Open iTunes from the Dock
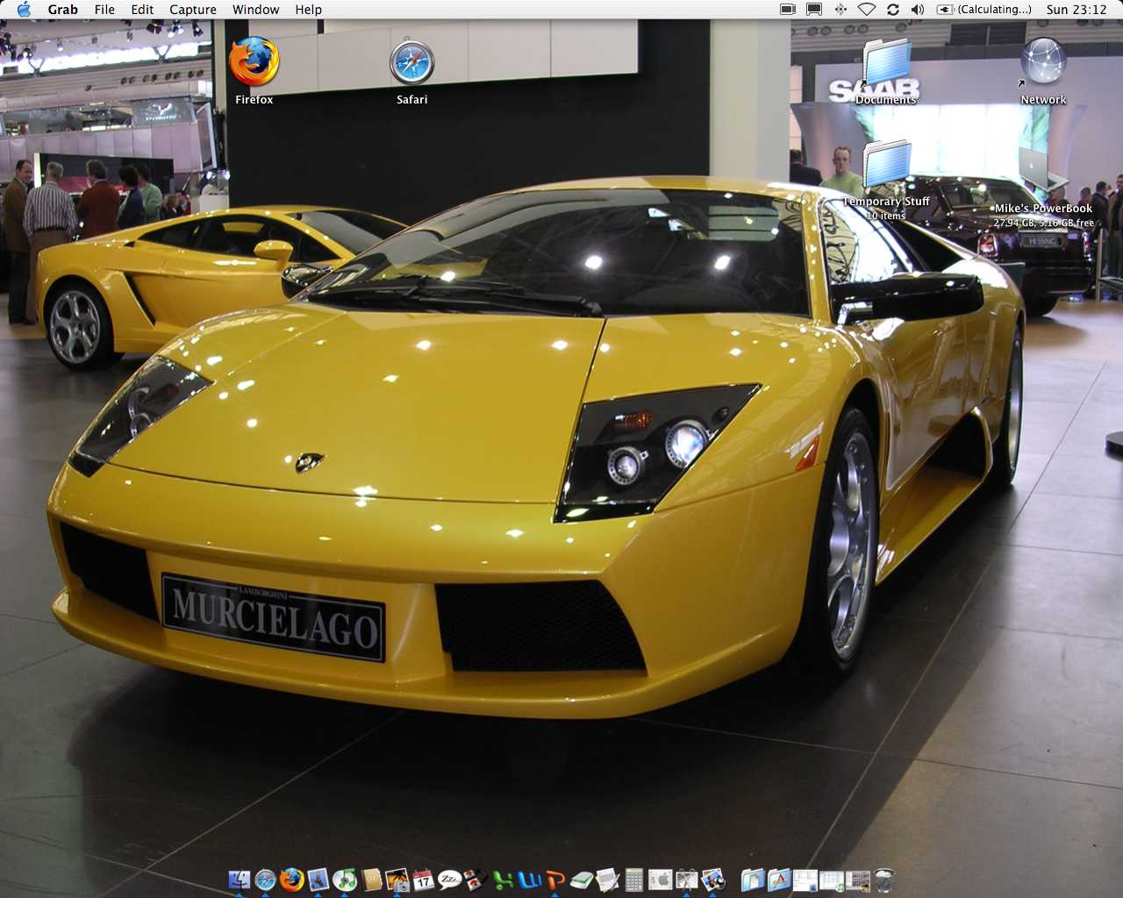Viewport: 1123px width, 898px height. pos(344,880)
